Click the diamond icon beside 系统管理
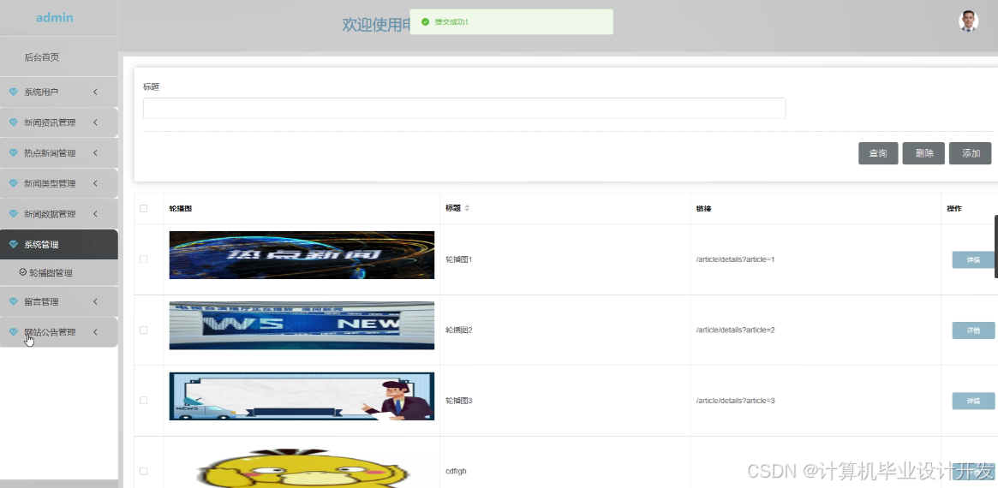The height and width of the screenshot is (488, 998). pyautogui.click(x=14, y=244)
